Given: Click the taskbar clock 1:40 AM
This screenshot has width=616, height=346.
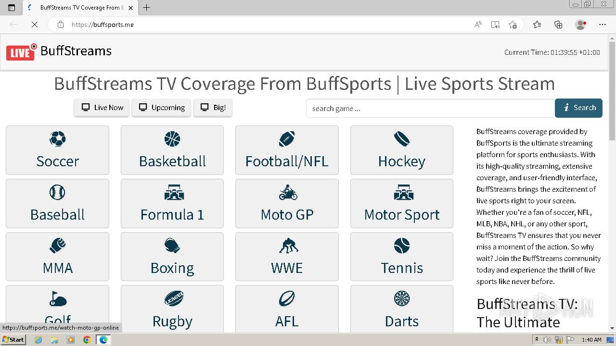Looking at the screenshot, I should click(591, 340).
